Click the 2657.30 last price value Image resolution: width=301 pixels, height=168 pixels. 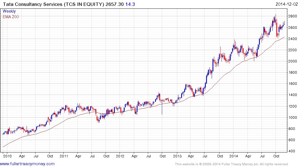pos(115,4)
